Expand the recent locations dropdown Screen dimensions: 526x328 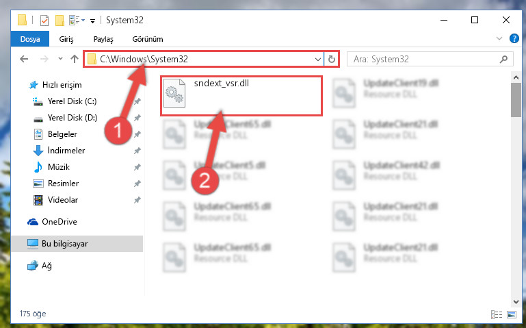tap(60, 59)
